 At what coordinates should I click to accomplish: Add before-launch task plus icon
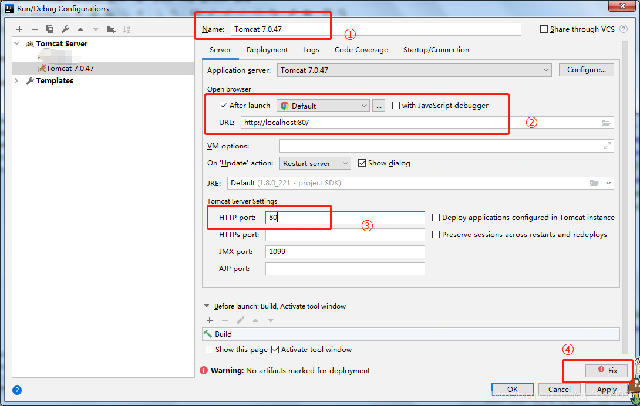pos(210,320)
